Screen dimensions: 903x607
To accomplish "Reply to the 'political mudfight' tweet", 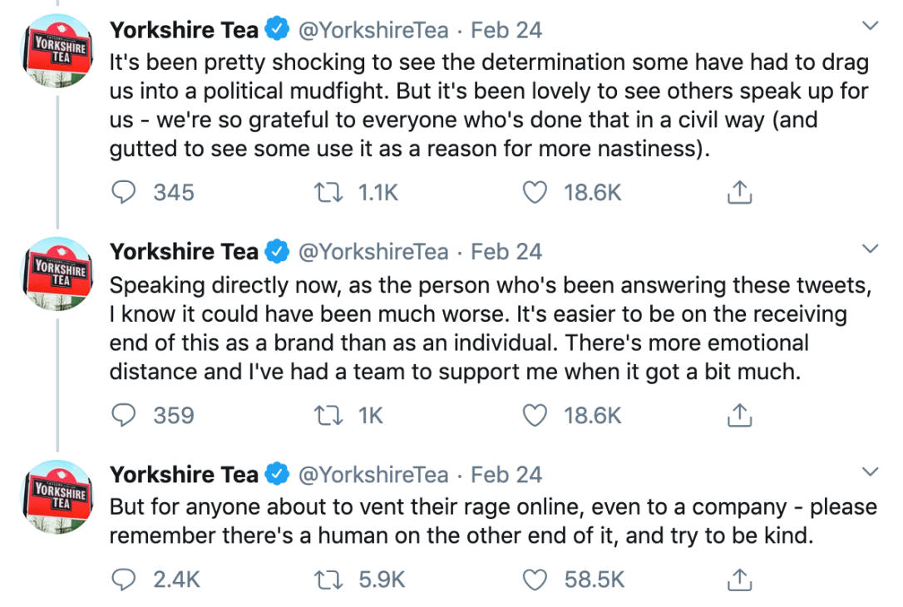I will pyautogui.click(x=124, y=193).
